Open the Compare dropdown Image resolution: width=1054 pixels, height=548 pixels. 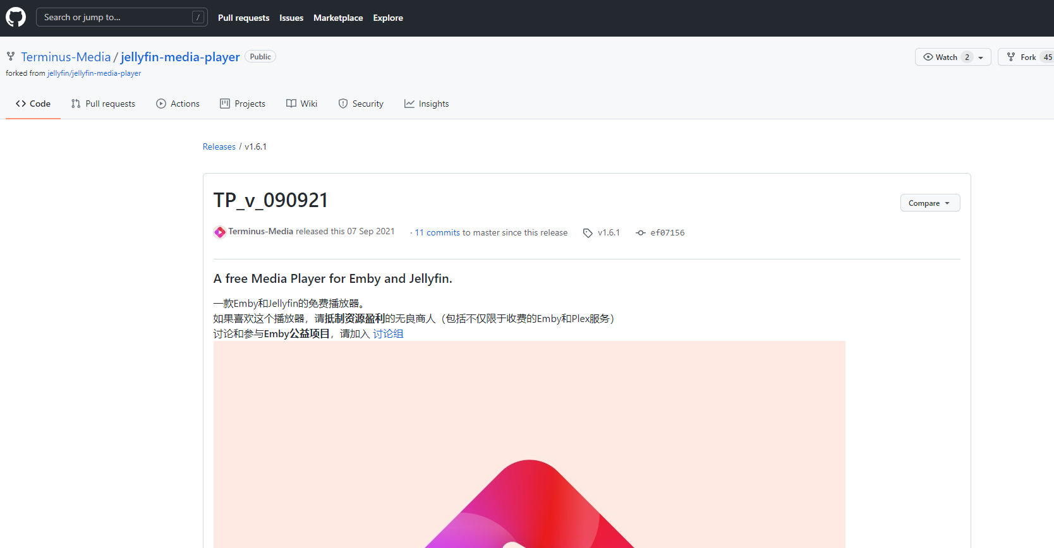(x=930, y=203)
